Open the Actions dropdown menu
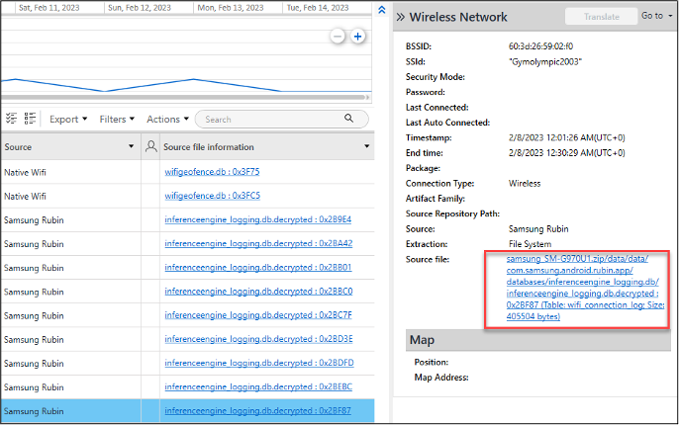This screenshot has height=425, width=679. (167, 120)
